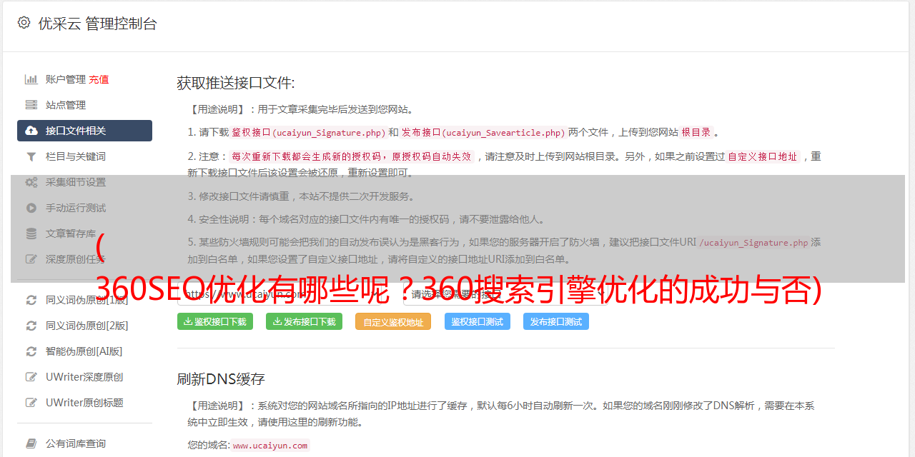Screen dimensions: 915x457
Task: Click download icon in 发布接口下载 button
Action: tap(277, 321)
